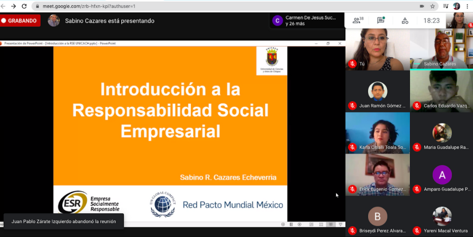This screenshot has height=237, width=473.
Task: Select Karla Citlalli Toala video tile
Action: [x=377, y=133]
